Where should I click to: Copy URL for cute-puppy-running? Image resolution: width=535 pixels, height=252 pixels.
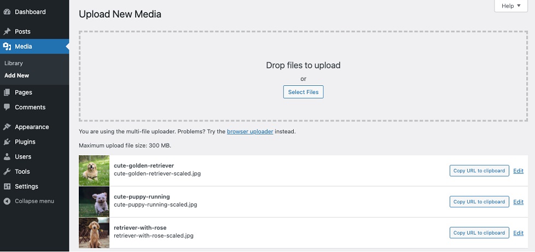(x=479, y=202)
